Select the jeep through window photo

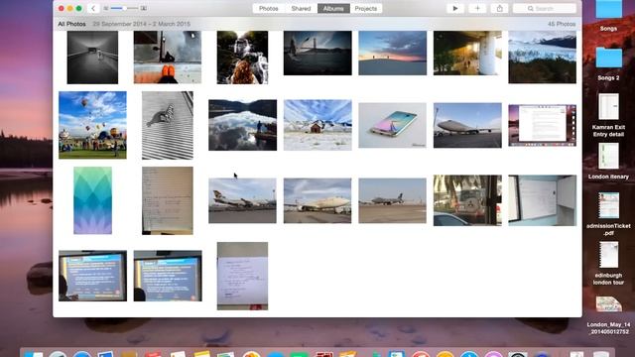click(x=467, y=200)
